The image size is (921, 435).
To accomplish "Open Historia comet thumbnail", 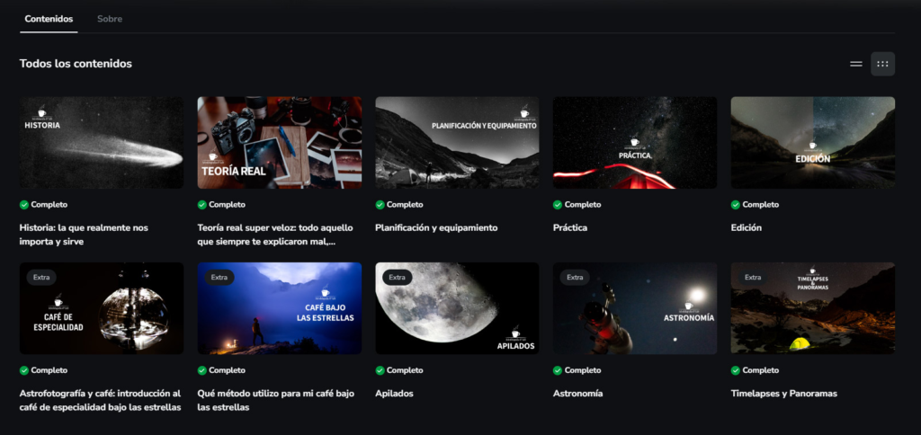I will [102, 143].
